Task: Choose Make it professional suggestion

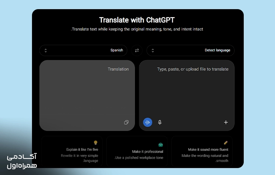Action: point(137,152)
